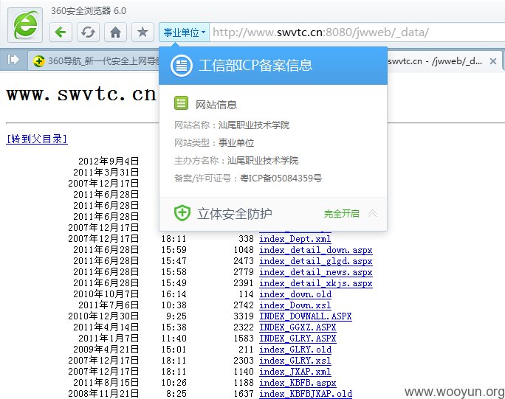This screenshot has width=505, height=399.
Task: Click the ICP info document icon
Action: pyautogui.click(x=182, y=66)
